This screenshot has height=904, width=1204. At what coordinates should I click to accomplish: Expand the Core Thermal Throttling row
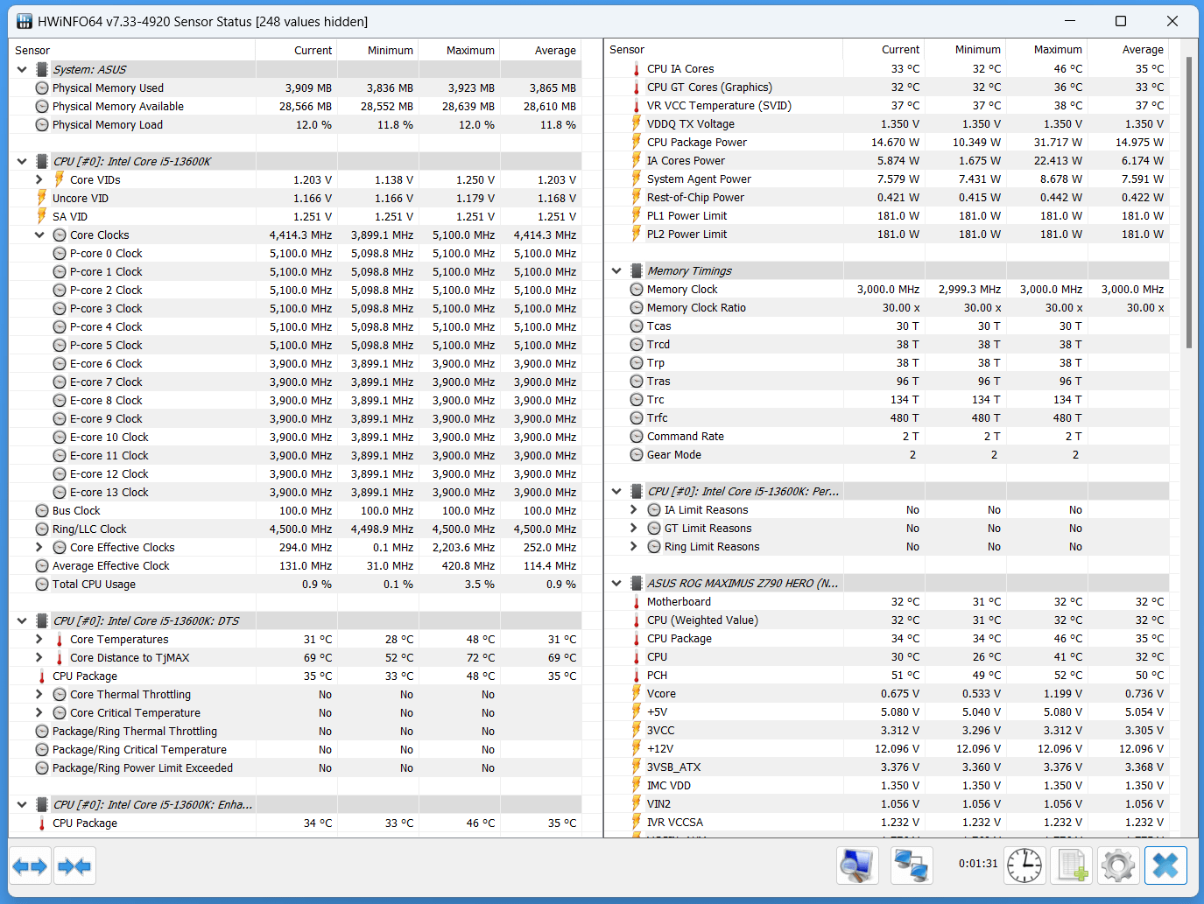39,694
